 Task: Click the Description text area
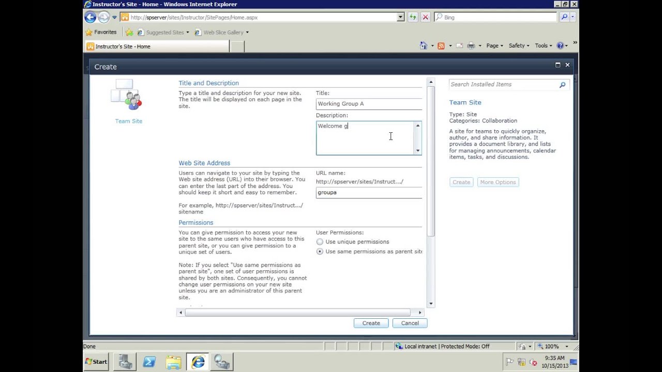click(365, 138)
